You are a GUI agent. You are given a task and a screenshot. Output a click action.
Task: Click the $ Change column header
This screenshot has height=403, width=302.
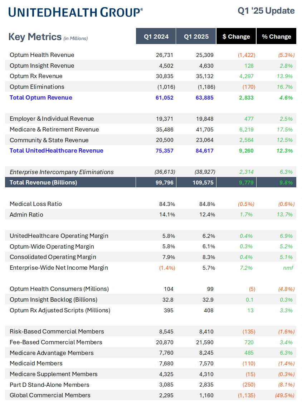[236, 36]
